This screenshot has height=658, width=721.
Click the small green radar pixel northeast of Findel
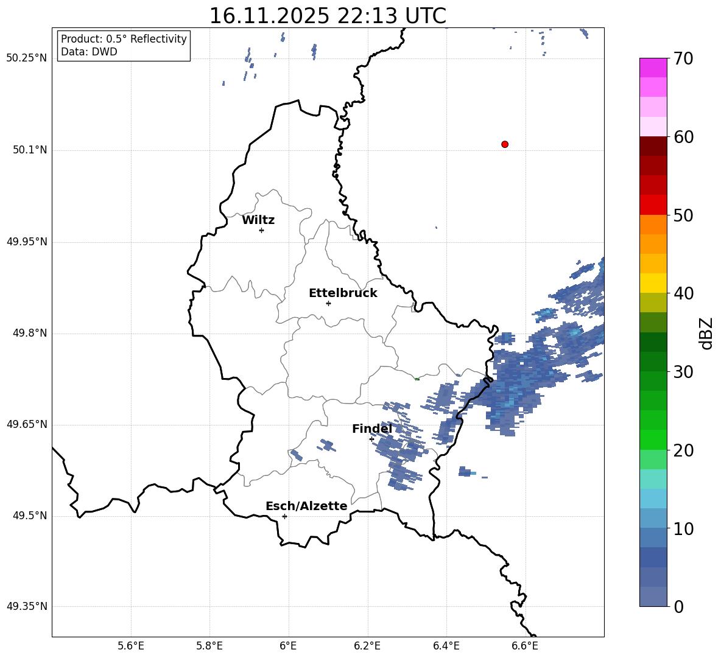click(x=417, y=379)
